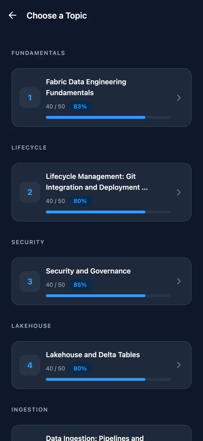Click the Choose a Topic header title
The height and width of the screenshot is (441, 203).
57,16
